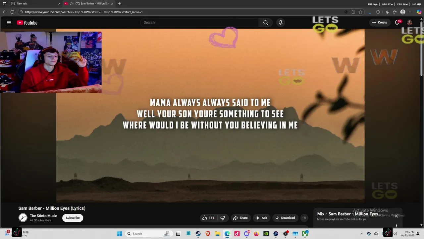The width and height of the screenshot is (424, 239).
Task: Click the Create button
Action: pos(379,23)
